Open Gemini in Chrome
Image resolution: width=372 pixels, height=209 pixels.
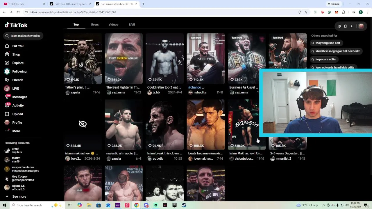pyautogui.click(x=333, y=4)
